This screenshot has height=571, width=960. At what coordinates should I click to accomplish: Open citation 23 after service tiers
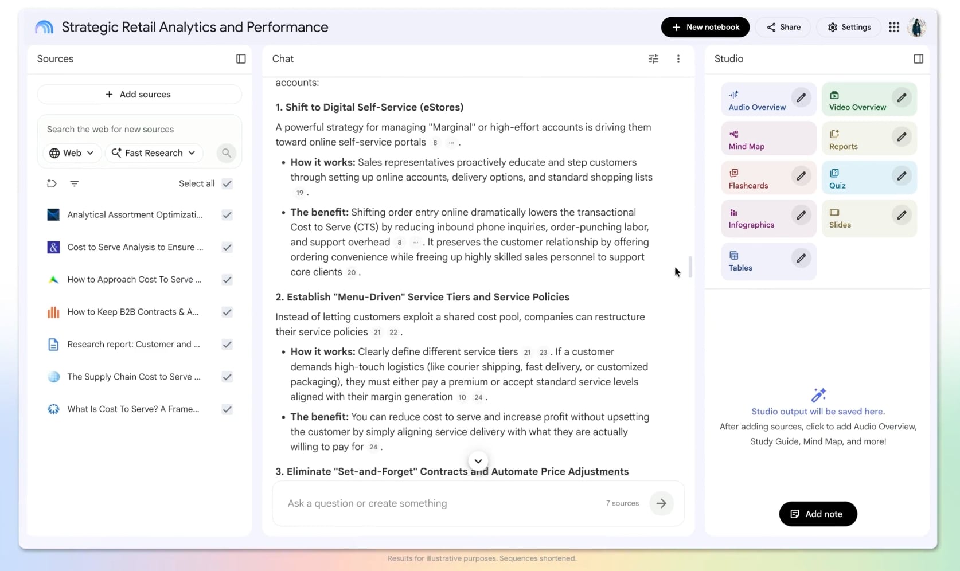tap(543, 353)
